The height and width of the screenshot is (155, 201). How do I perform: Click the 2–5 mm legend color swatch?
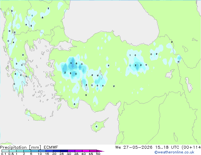click(x=27, y=151)
